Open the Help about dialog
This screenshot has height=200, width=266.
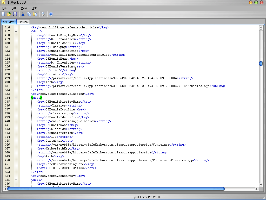tap(51, 14)
